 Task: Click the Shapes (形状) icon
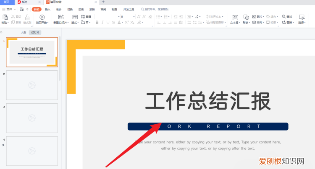246,17
